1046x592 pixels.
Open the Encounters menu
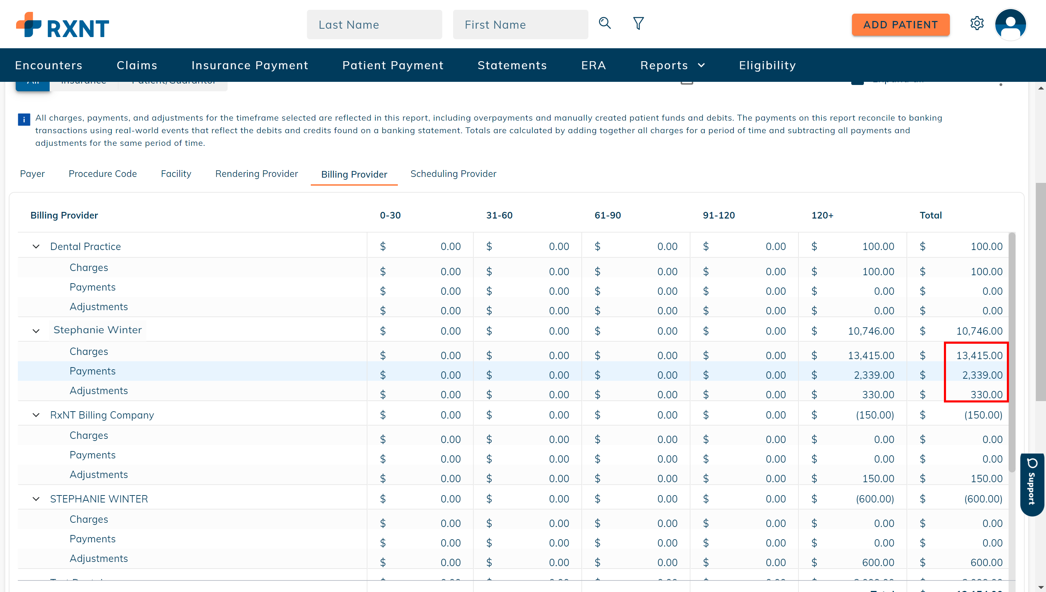coord(49,65)
